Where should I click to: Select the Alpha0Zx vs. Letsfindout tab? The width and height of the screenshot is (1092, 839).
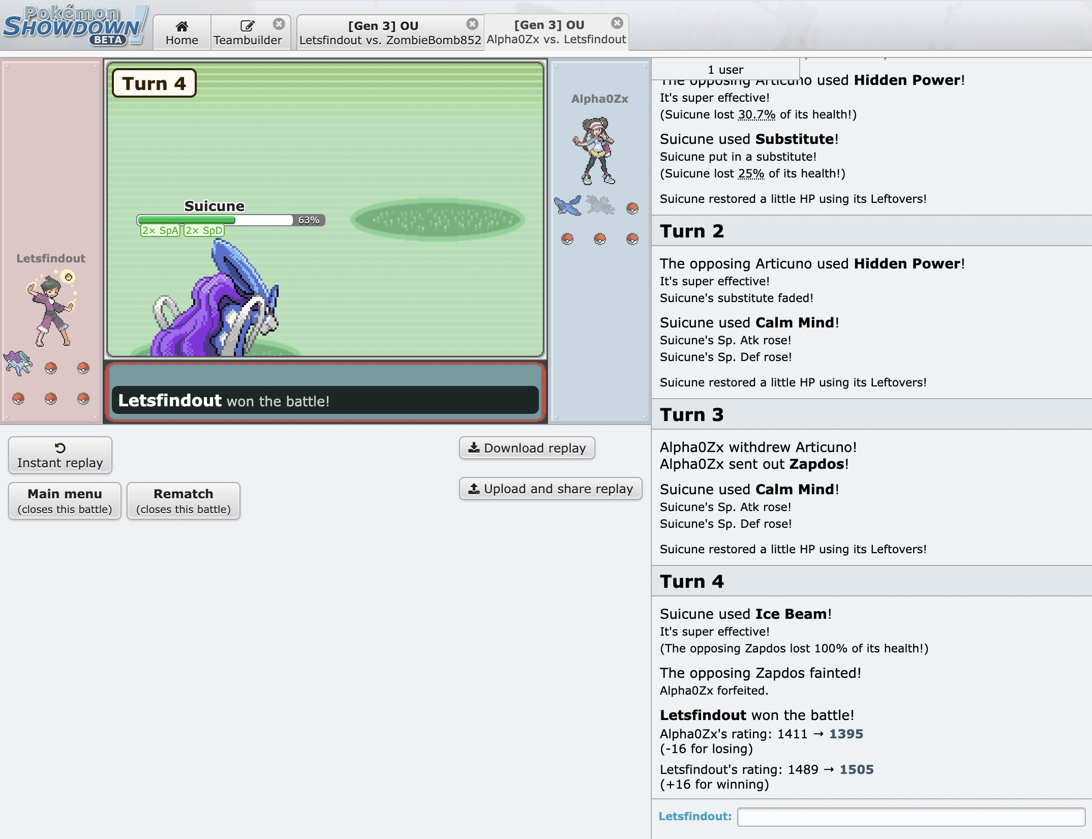(x=556, y=32)
